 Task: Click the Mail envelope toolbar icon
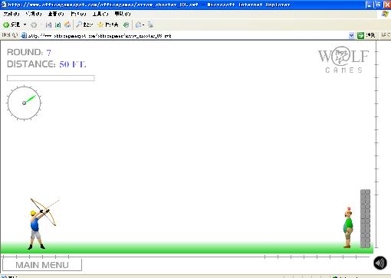point(138,25)
